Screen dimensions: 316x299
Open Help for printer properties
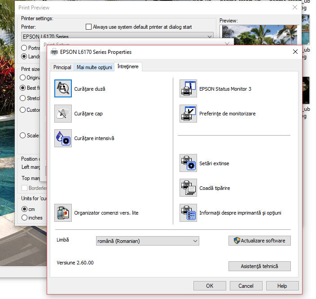click(x=282, y=286)
